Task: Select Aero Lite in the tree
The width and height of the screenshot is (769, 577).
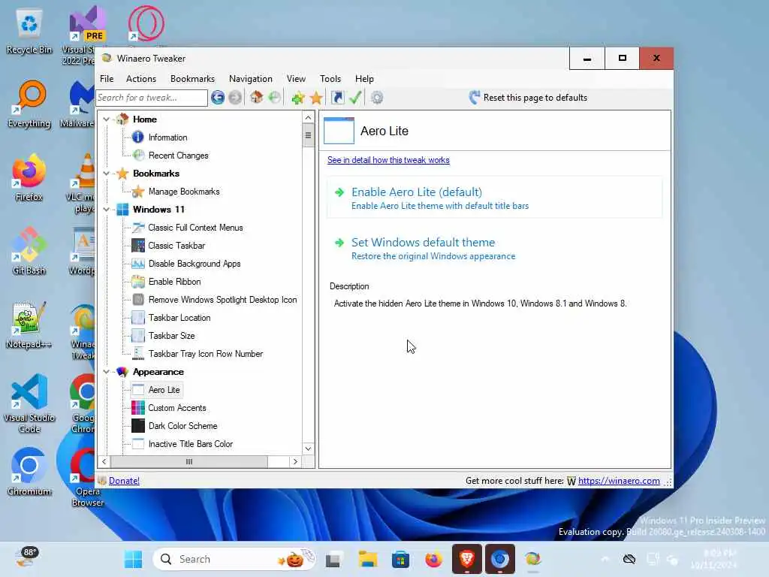Action: coord(164,390)
